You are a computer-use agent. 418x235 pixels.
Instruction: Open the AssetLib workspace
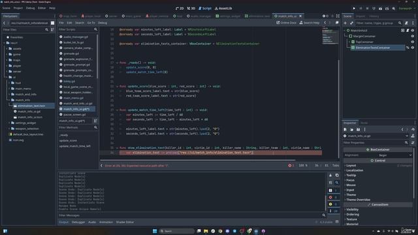click(x=223, y=8)
